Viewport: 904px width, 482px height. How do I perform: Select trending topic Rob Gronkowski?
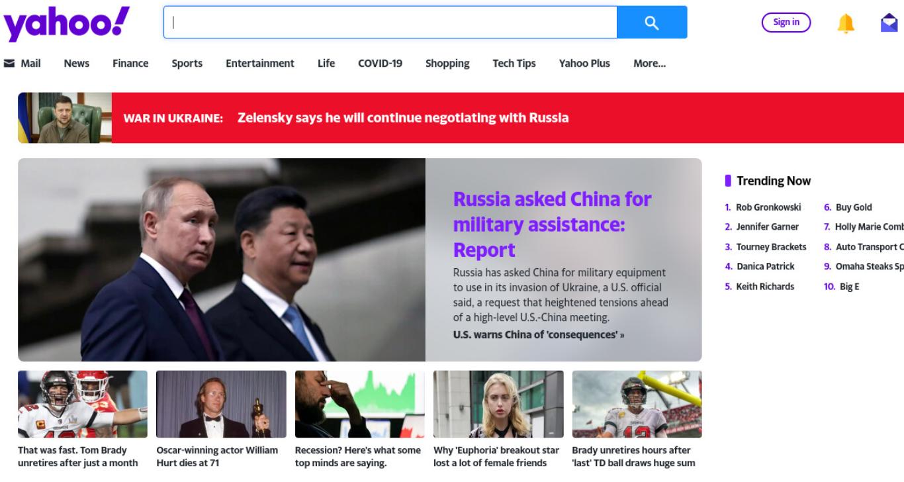pyautogui.click(x=768, y=207)
